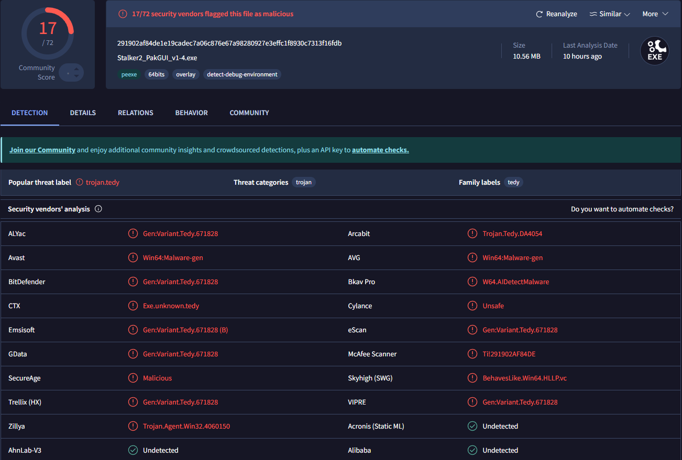
Task: Click the CTX malicious alert icon
Action: click(133, 306)
